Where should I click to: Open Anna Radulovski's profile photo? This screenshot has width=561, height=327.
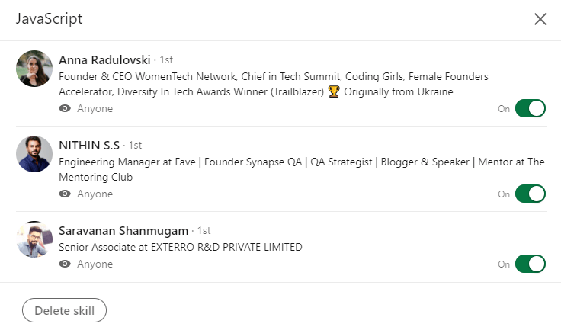[x=34, y=69]
